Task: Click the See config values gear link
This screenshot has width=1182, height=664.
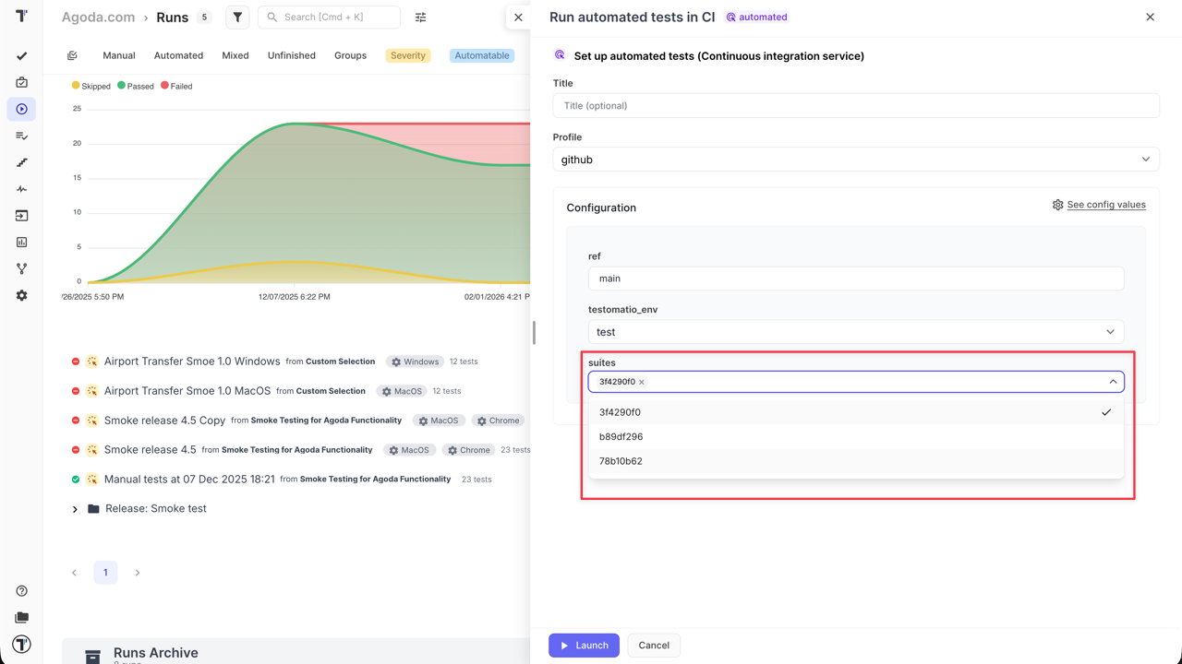Action: [1099, 204]
